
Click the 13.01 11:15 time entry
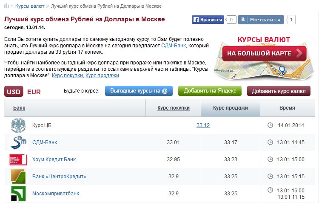291,197
